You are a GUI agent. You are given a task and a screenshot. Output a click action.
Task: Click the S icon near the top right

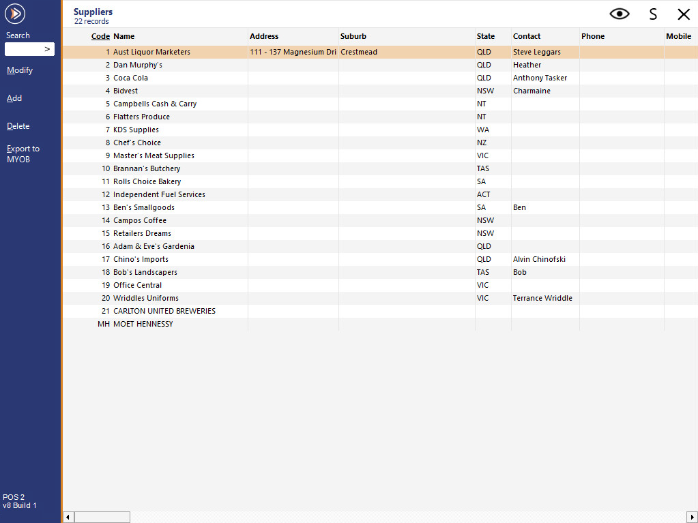pyautogui.click(x=652, y=14)
